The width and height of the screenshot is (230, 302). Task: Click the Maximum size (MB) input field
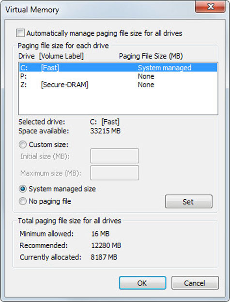115,173
